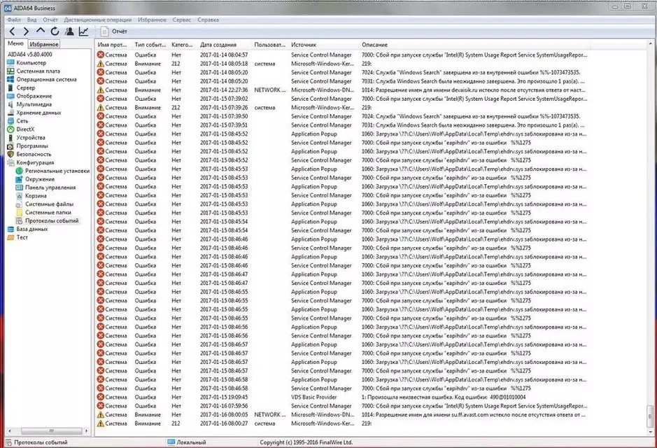The height and width of the screenshot is (448, 657).
Task: Open Системные папки item
Action: 48,213
